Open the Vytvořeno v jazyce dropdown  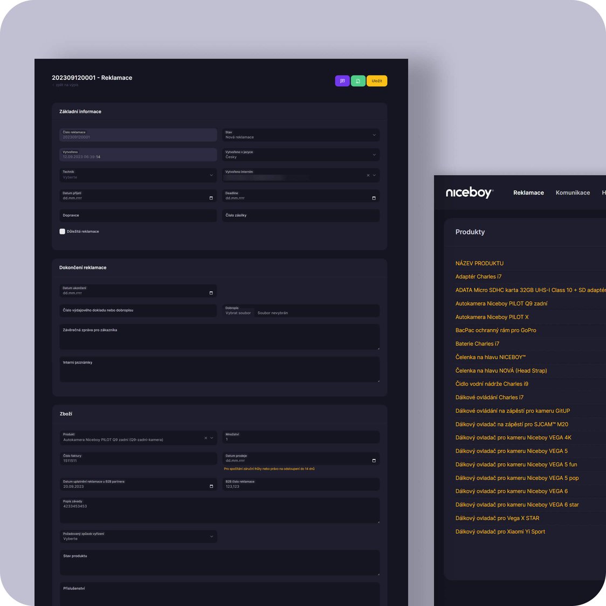coord(374,155)
